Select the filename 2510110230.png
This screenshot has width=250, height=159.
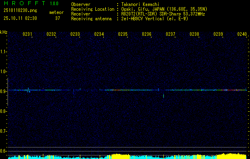(x=20, y=10)
